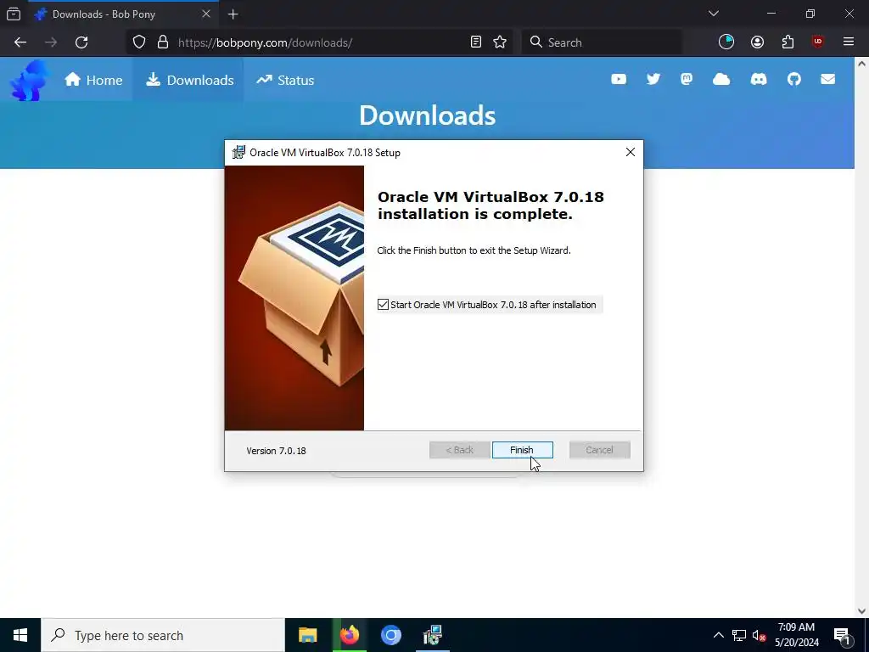Viewport: 869px width, 652px height.
Task: Open the Home link on the Bob Pony site
Action: pos(93,81)
